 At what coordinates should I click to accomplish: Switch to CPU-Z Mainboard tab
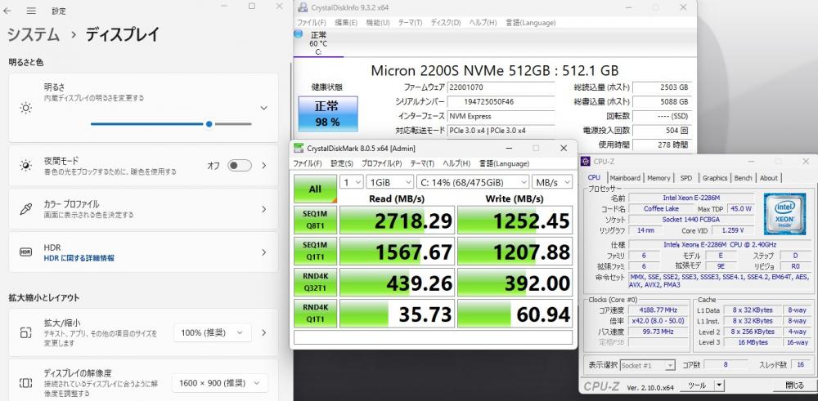(625, 178)
